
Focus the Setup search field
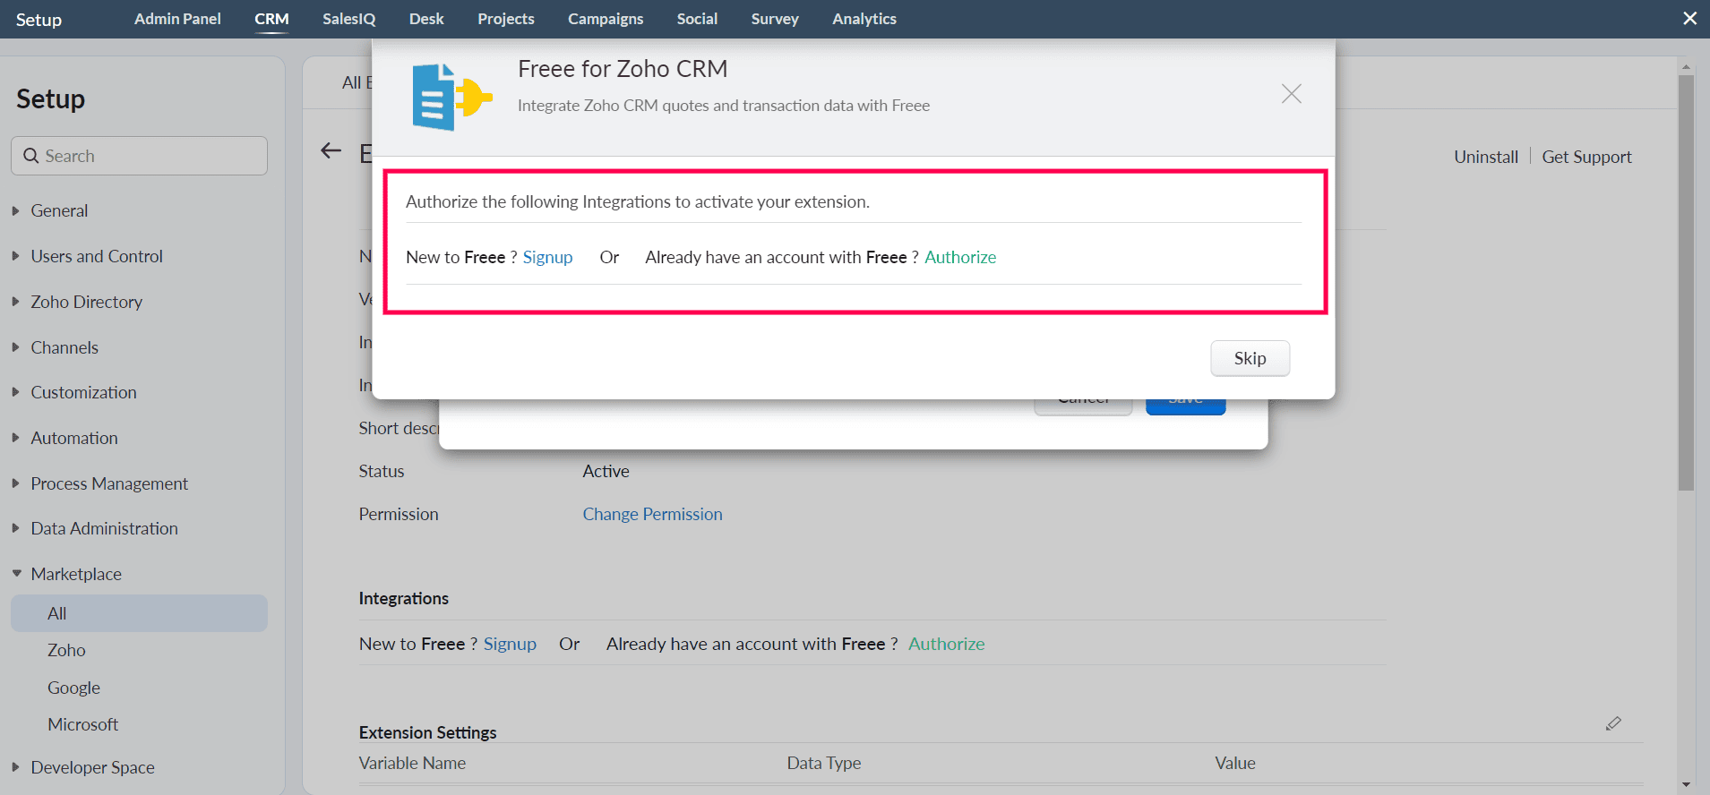[139, 156]
